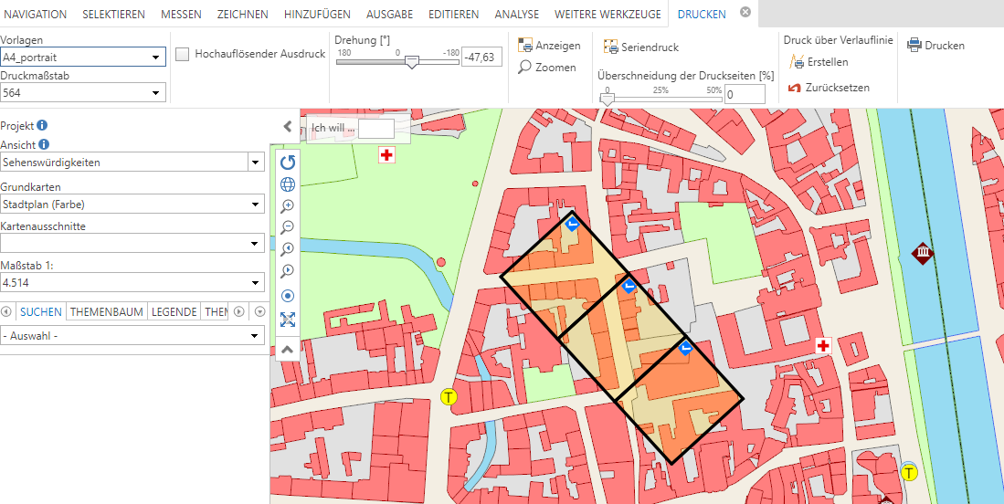The width and height of the screenshot is (1004, 504).
Task: Open the THEMENBAUM tab
Action: 108,312
